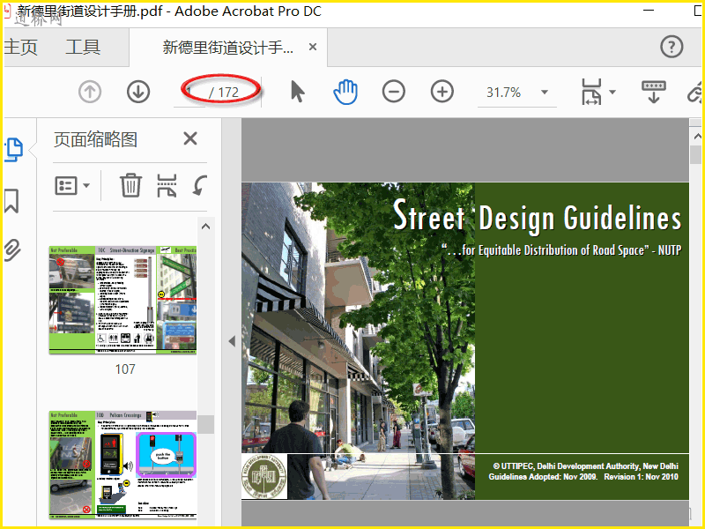Viewport: 705px width, 529px height.
Task: Click the document scrollbar up arrow
Action: (697, 136)
